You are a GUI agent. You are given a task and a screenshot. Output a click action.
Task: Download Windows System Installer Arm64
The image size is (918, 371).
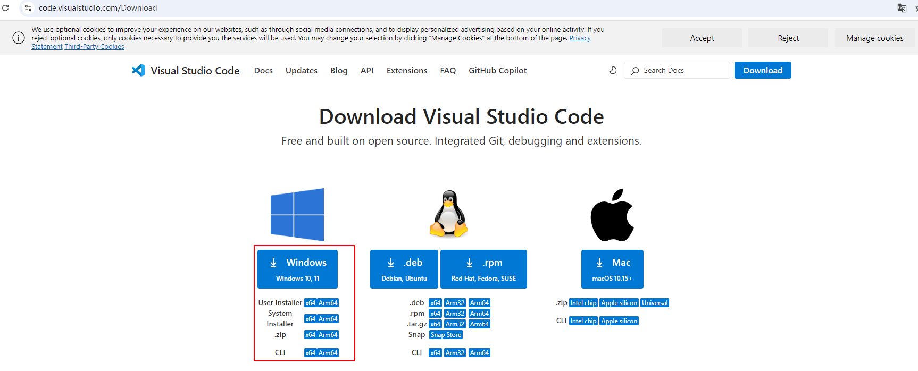(328, 319)
